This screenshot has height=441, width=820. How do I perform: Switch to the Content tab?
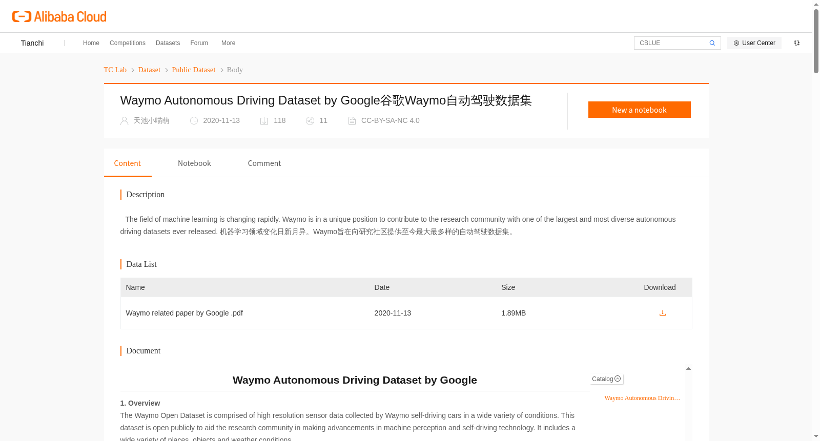click(128, 163)
